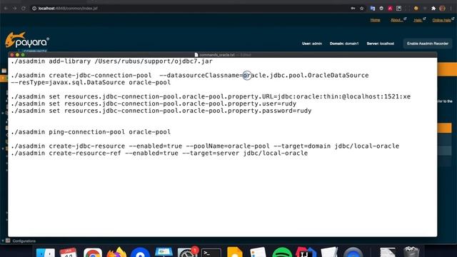This screenshot has height=257, width=457.
Task: Click the User: admin label
Action: [x=312, y=44]
